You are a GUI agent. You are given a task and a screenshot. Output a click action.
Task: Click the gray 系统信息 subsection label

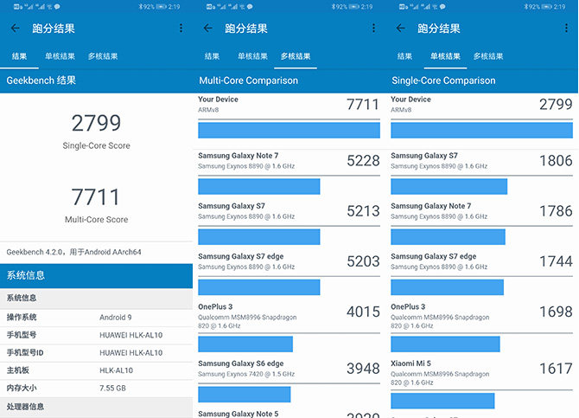pyautogui.click(x=22, y=299)
